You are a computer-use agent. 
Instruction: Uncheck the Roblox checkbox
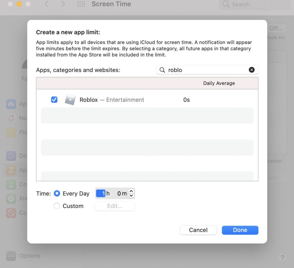(x=54, y=100)
